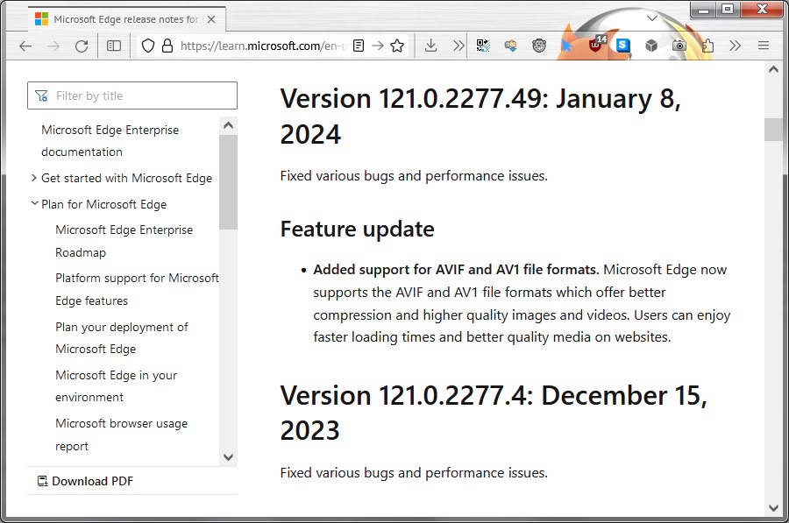Click the sidebar tree scroll down arrow
The height and width of the screenshot is (523, 789).
click(x=229, y=457)
